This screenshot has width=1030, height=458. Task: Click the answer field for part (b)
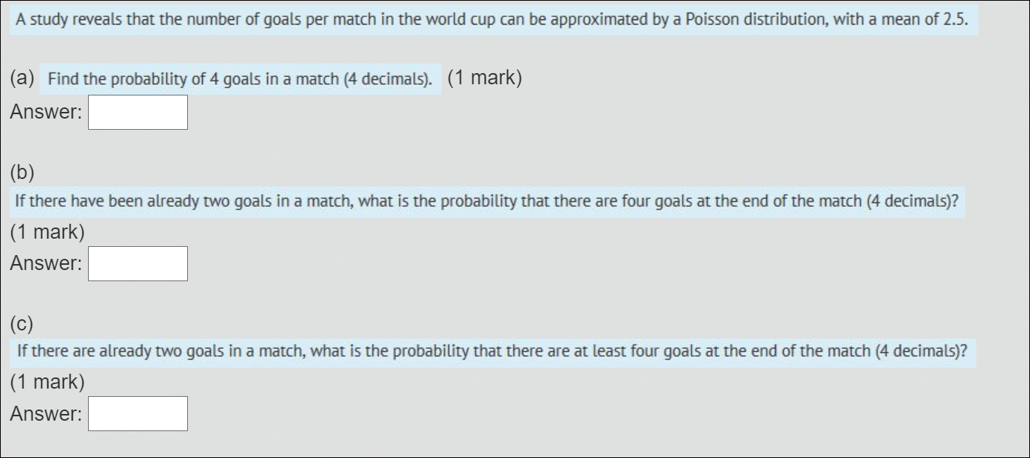pos(137,263)
